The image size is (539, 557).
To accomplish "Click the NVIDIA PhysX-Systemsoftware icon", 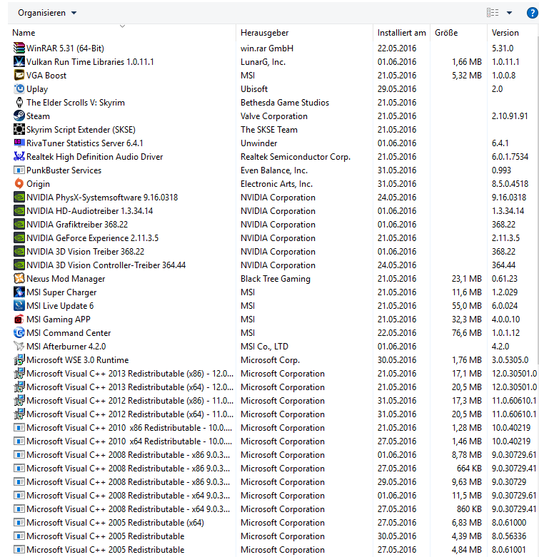I will [19, 197].
